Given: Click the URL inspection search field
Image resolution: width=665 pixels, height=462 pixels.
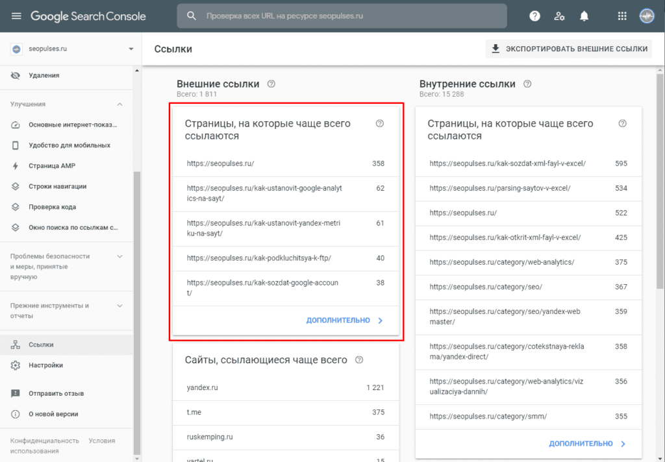Looking at the screenshot, I should click(351, 16).
